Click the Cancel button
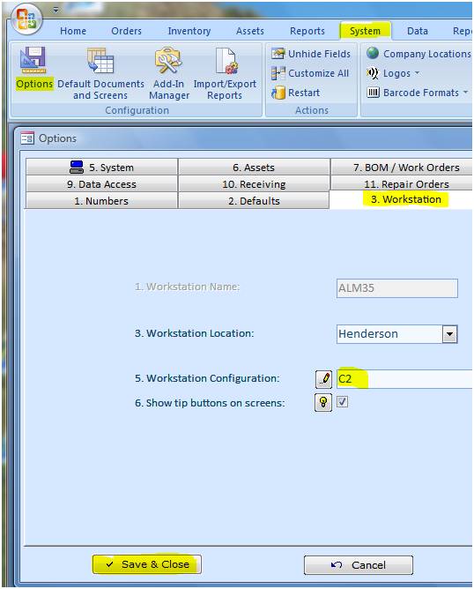 click(359, 565)
